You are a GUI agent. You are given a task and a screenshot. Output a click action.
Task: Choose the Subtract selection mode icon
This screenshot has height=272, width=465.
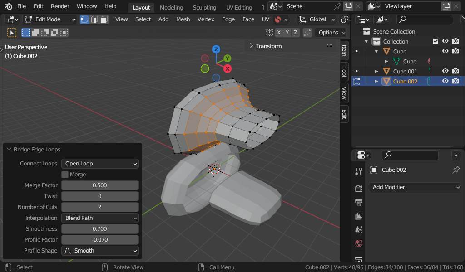pyautogui.click(x=45, y=33)
